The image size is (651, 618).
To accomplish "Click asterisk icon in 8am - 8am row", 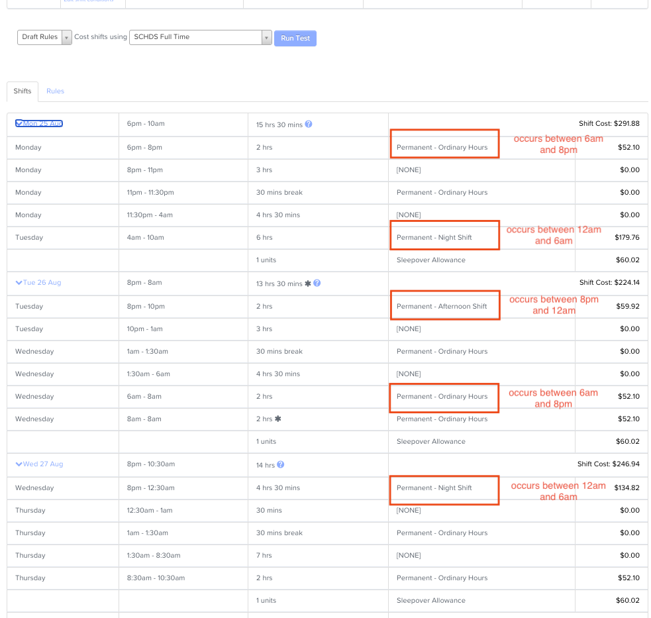I will 277,419.
